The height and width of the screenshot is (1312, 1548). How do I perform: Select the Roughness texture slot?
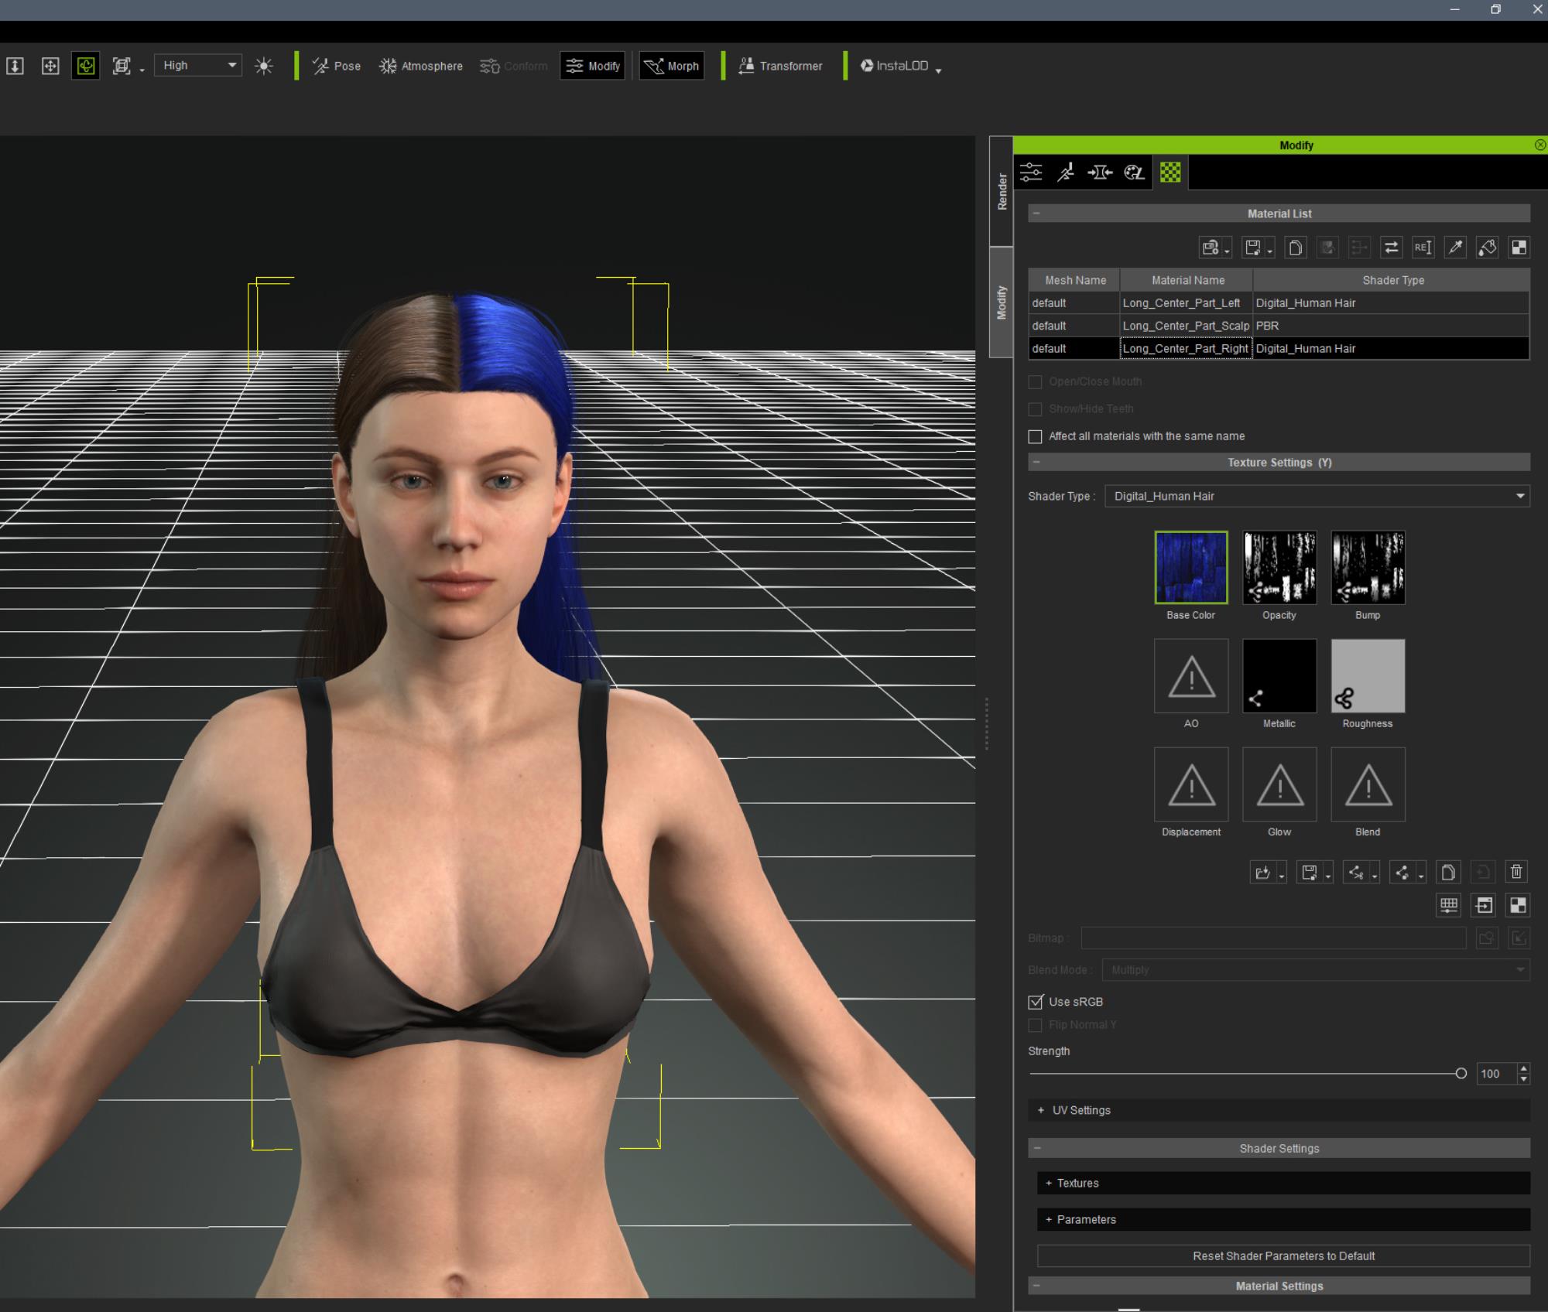(1368, 675)
